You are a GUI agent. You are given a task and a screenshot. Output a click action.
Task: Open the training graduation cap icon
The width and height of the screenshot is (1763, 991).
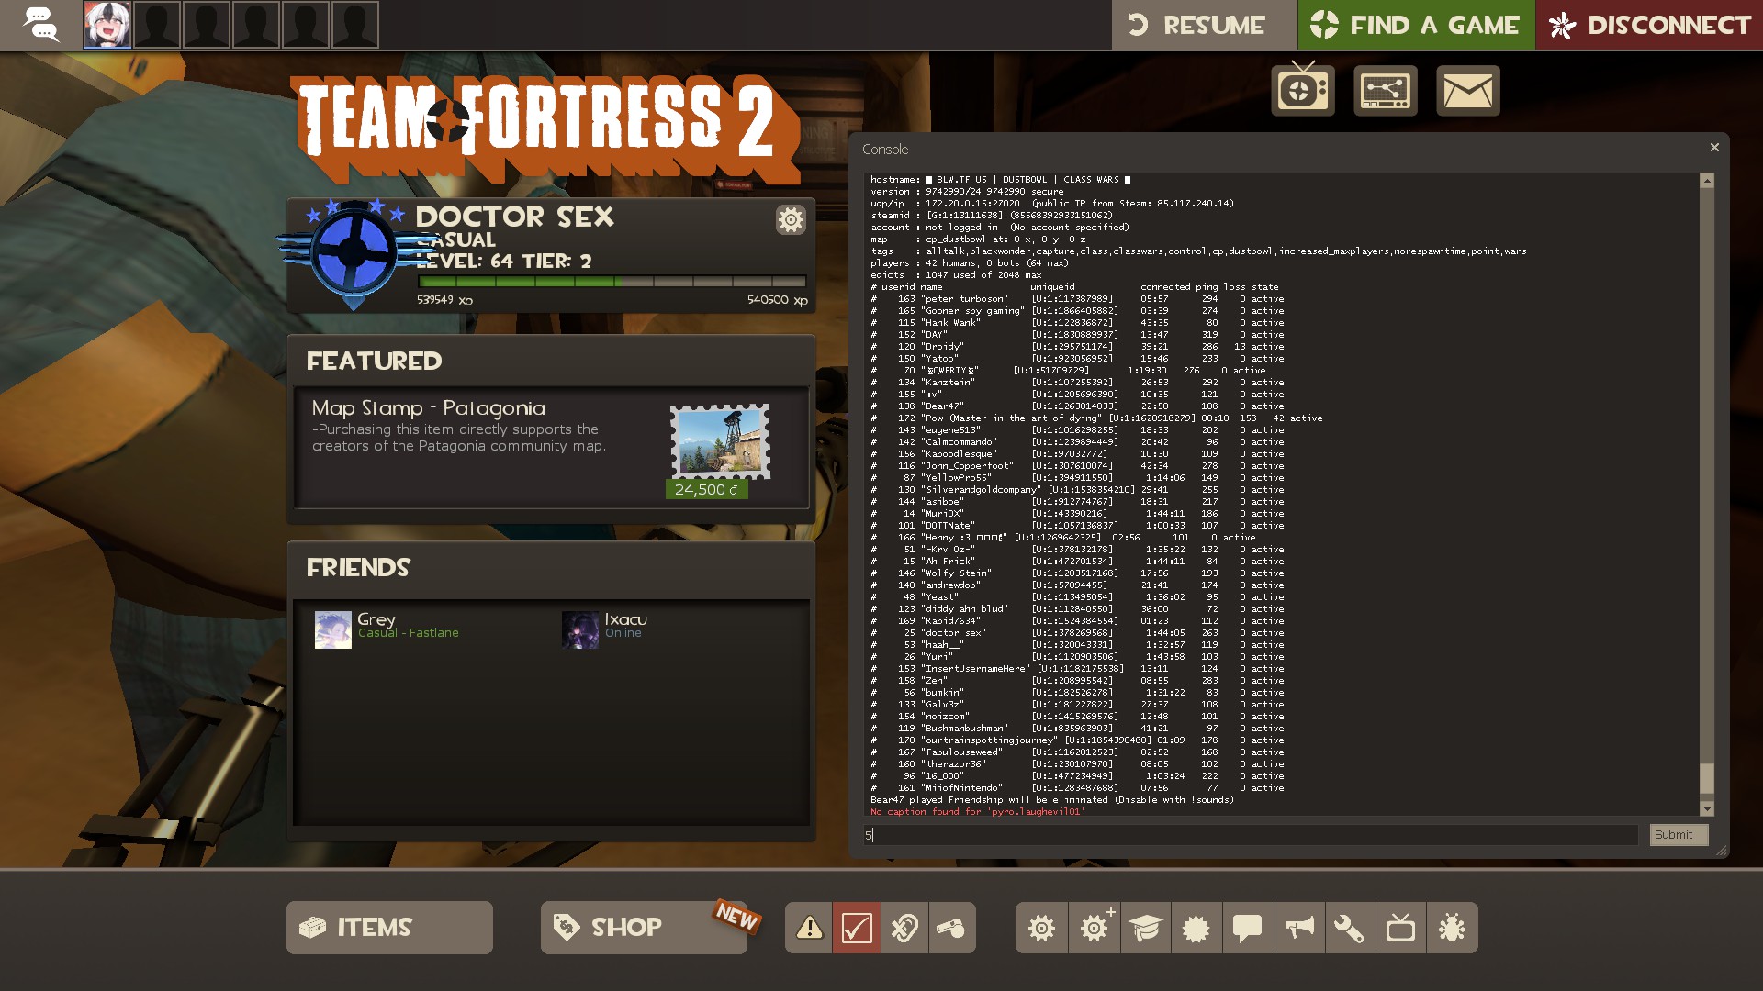click(1145, 928)
